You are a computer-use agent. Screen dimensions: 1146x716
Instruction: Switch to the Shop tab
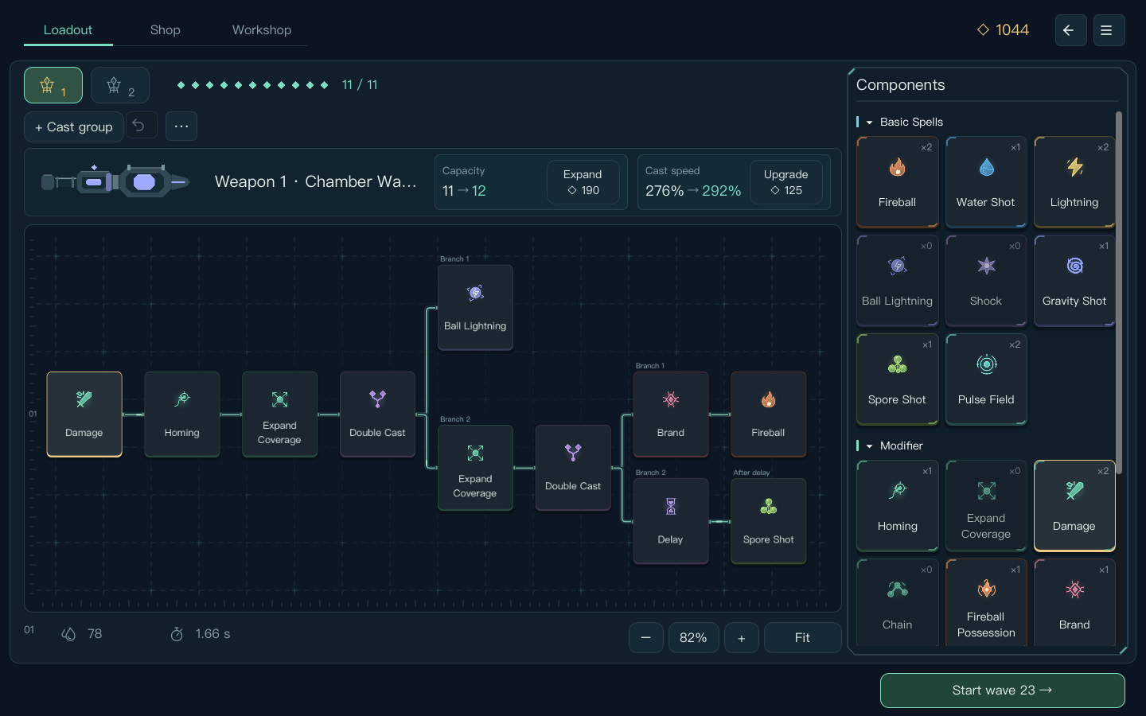[166, 30]
